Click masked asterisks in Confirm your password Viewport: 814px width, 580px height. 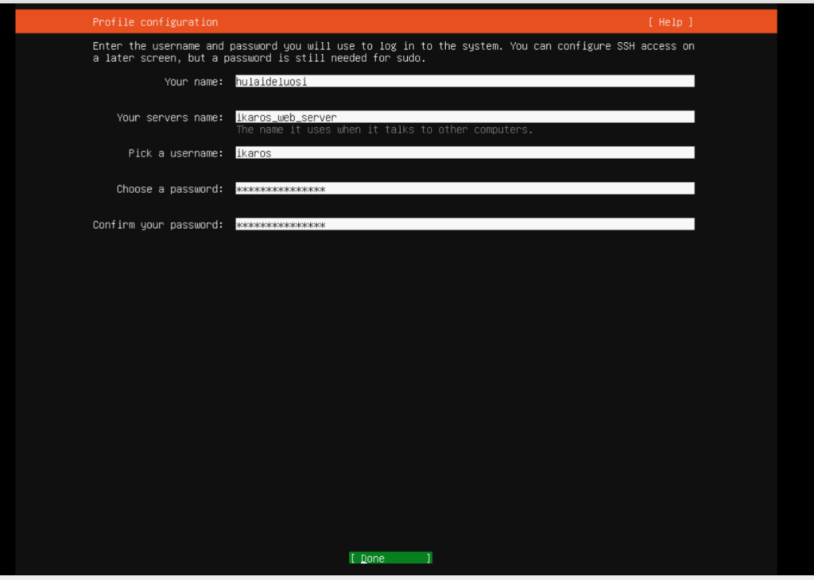(x=281, y=225)
